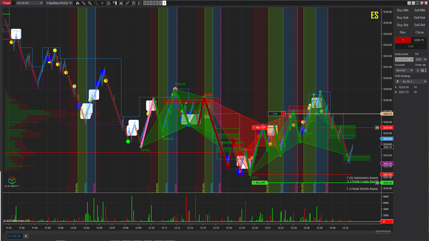Screen dimensions: 429x241
Task: Click the 3225.50 red price axis marker
Action: click(x=386, y=128)
